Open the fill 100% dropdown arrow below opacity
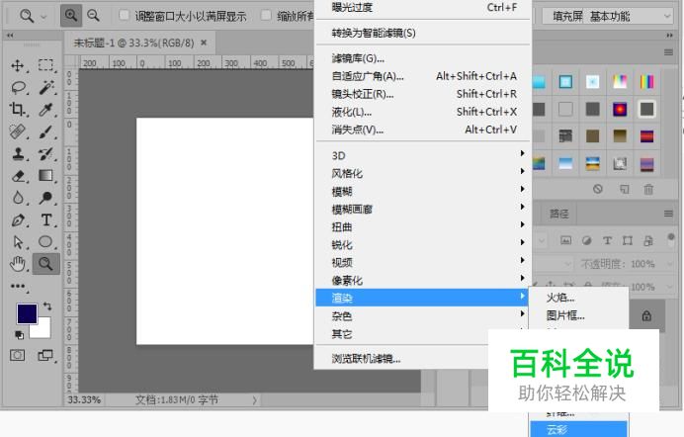684x437 pixels. pyautogui.click(x=670, y=287)
